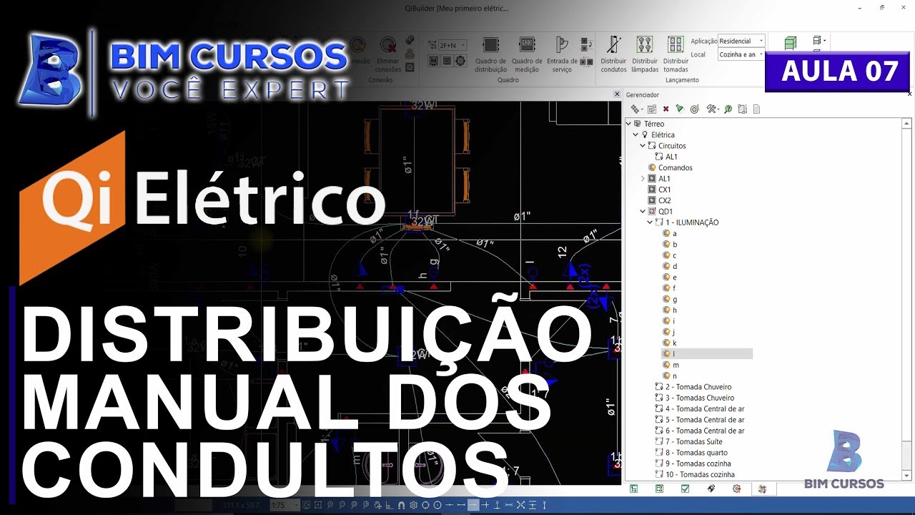Click the Distribuir condutos tool

point(613,54)
